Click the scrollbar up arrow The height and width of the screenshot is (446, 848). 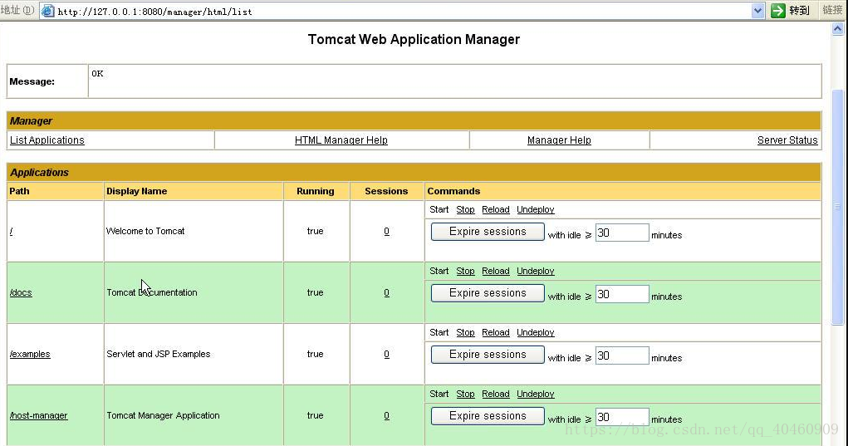pos(838,29)
